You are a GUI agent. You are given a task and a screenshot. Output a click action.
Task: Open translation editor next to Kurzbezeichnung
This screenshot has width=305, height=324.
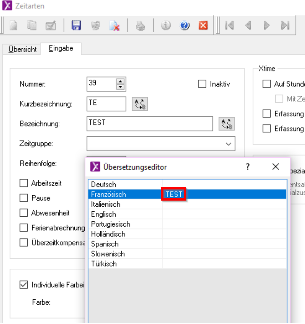139,104
